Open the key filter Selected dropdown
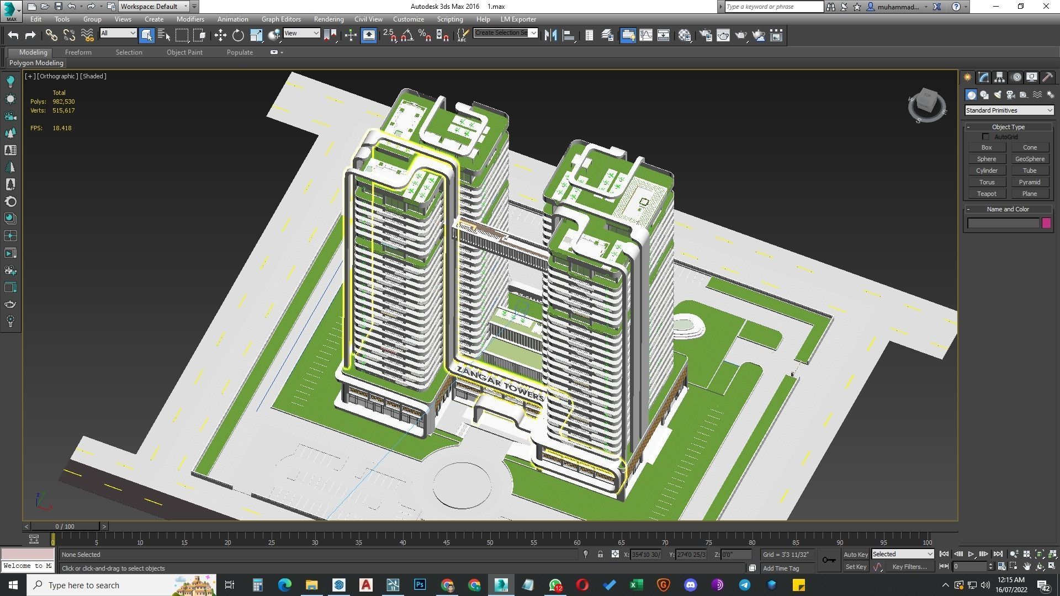 coord(903,554)
